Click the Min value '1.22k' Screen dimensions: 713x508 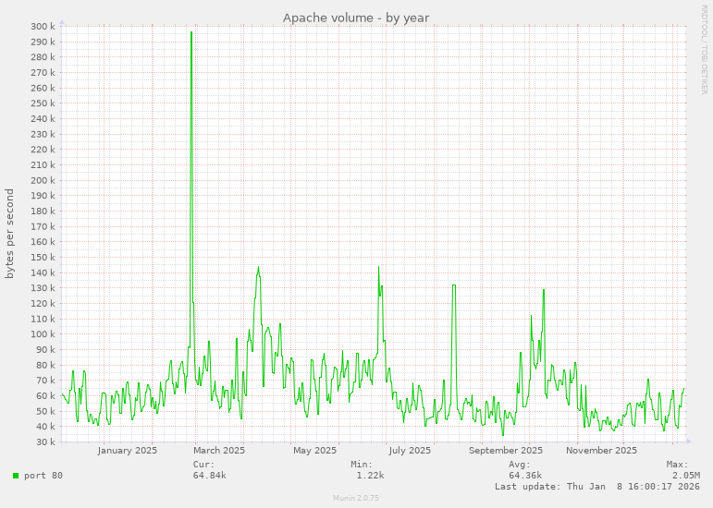pyautogui.click(x=370, y=476)
